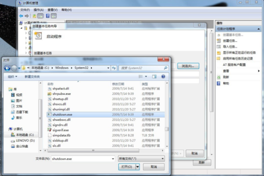Click 创建任务... in the actions pane

(x=230, y=41)
